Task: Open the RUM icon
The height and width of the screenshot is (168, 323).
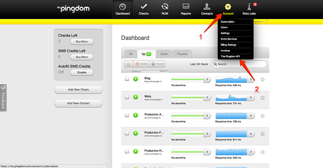Action: 165,7
